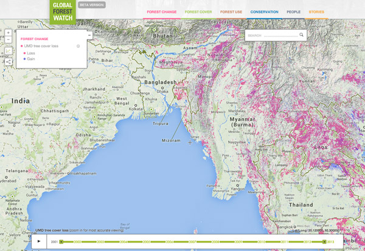Show info for UMD tree cover loss
Viewport: 365px width, 251px height.
pyautogui.click(x=78, y=46)
